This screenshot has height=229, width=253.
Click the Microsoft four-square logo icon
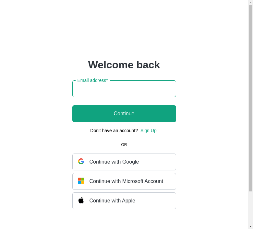81,181
